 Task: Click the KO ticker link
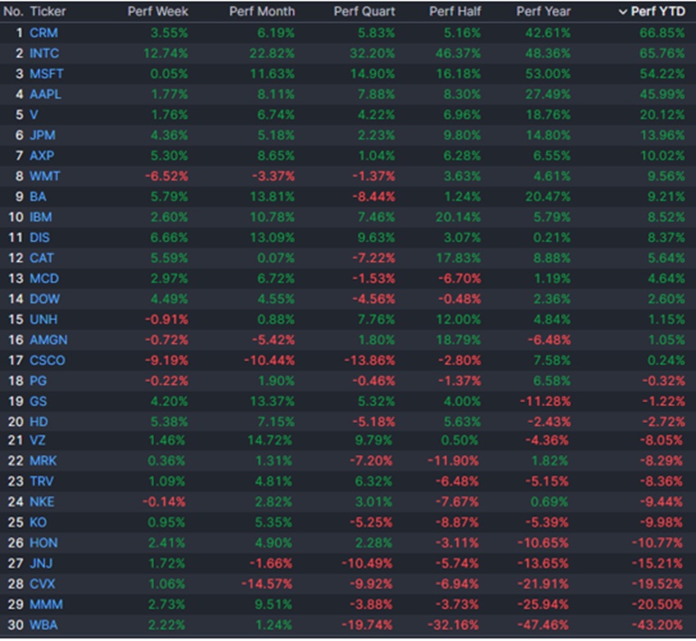click(x=38, y=522)
